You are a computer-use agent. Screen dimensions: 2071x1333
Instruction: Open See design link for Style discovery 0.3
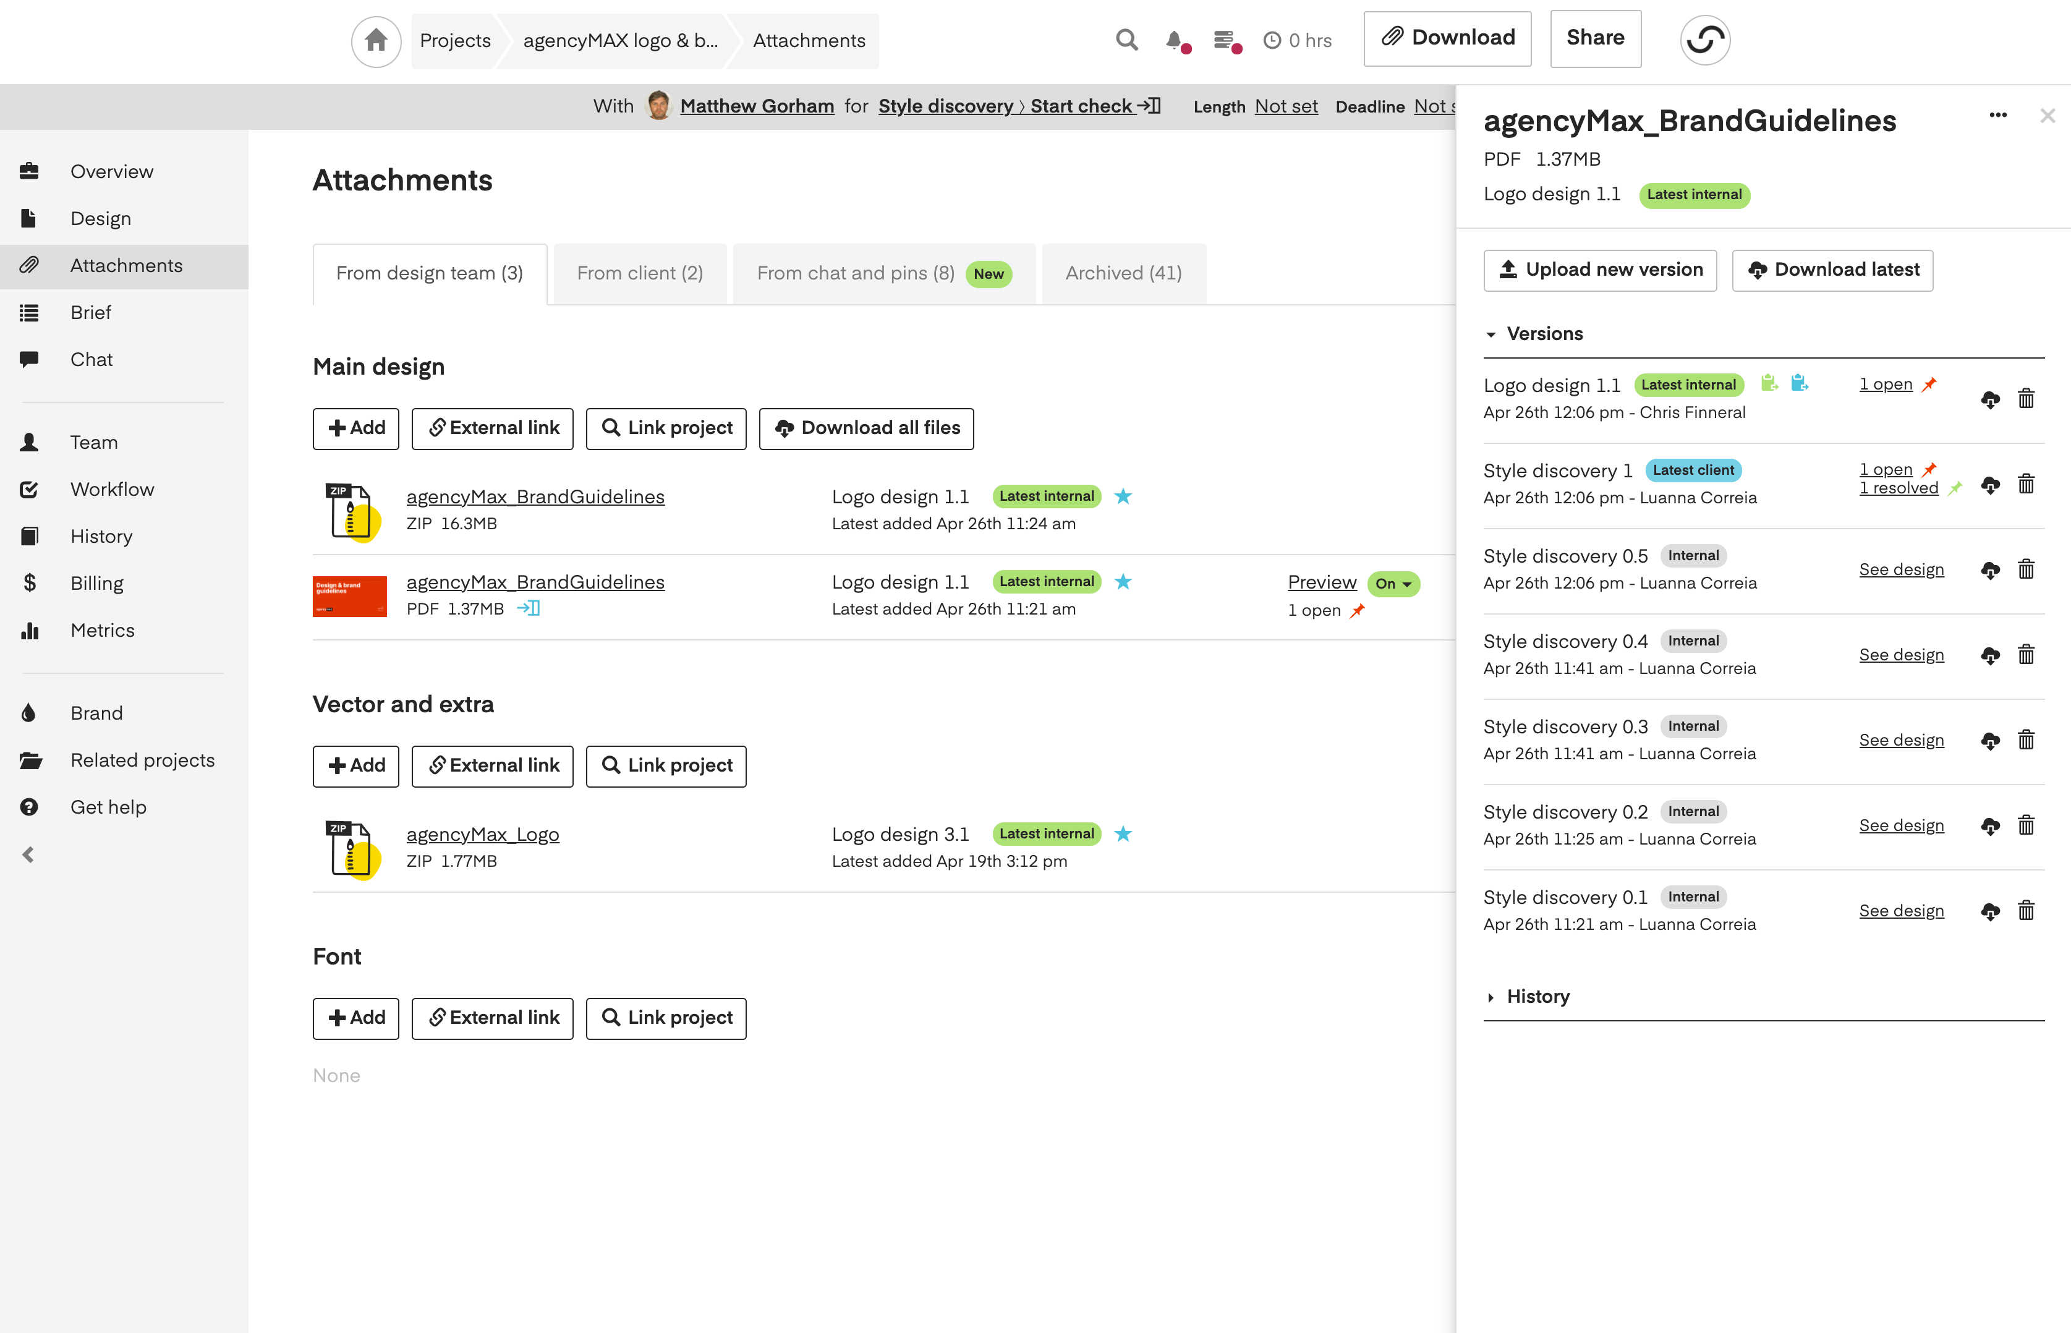[x=1900, y=740]
